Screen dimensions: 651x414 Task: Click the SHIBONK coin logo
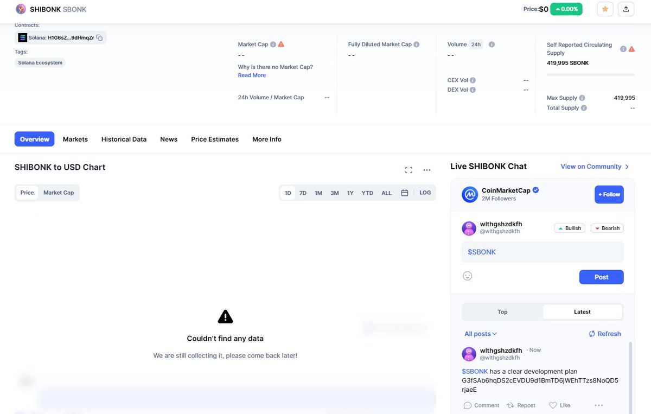coord(21,9)
